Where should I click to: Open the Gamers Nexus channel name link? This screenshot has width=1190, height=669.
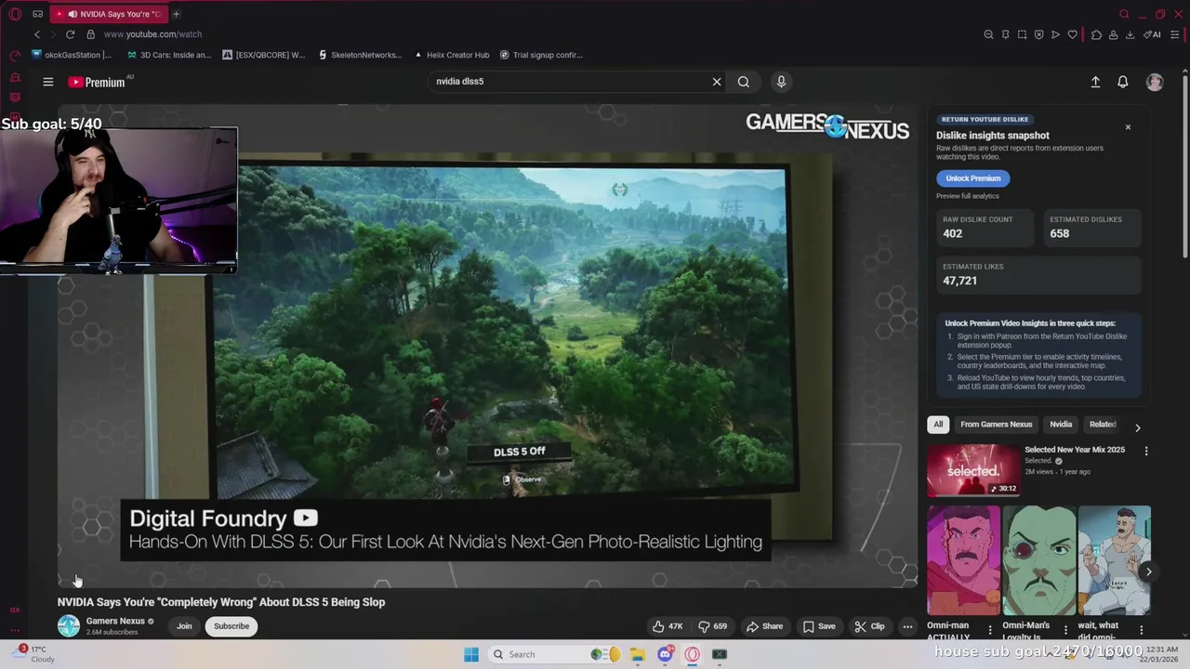point(115,621)
